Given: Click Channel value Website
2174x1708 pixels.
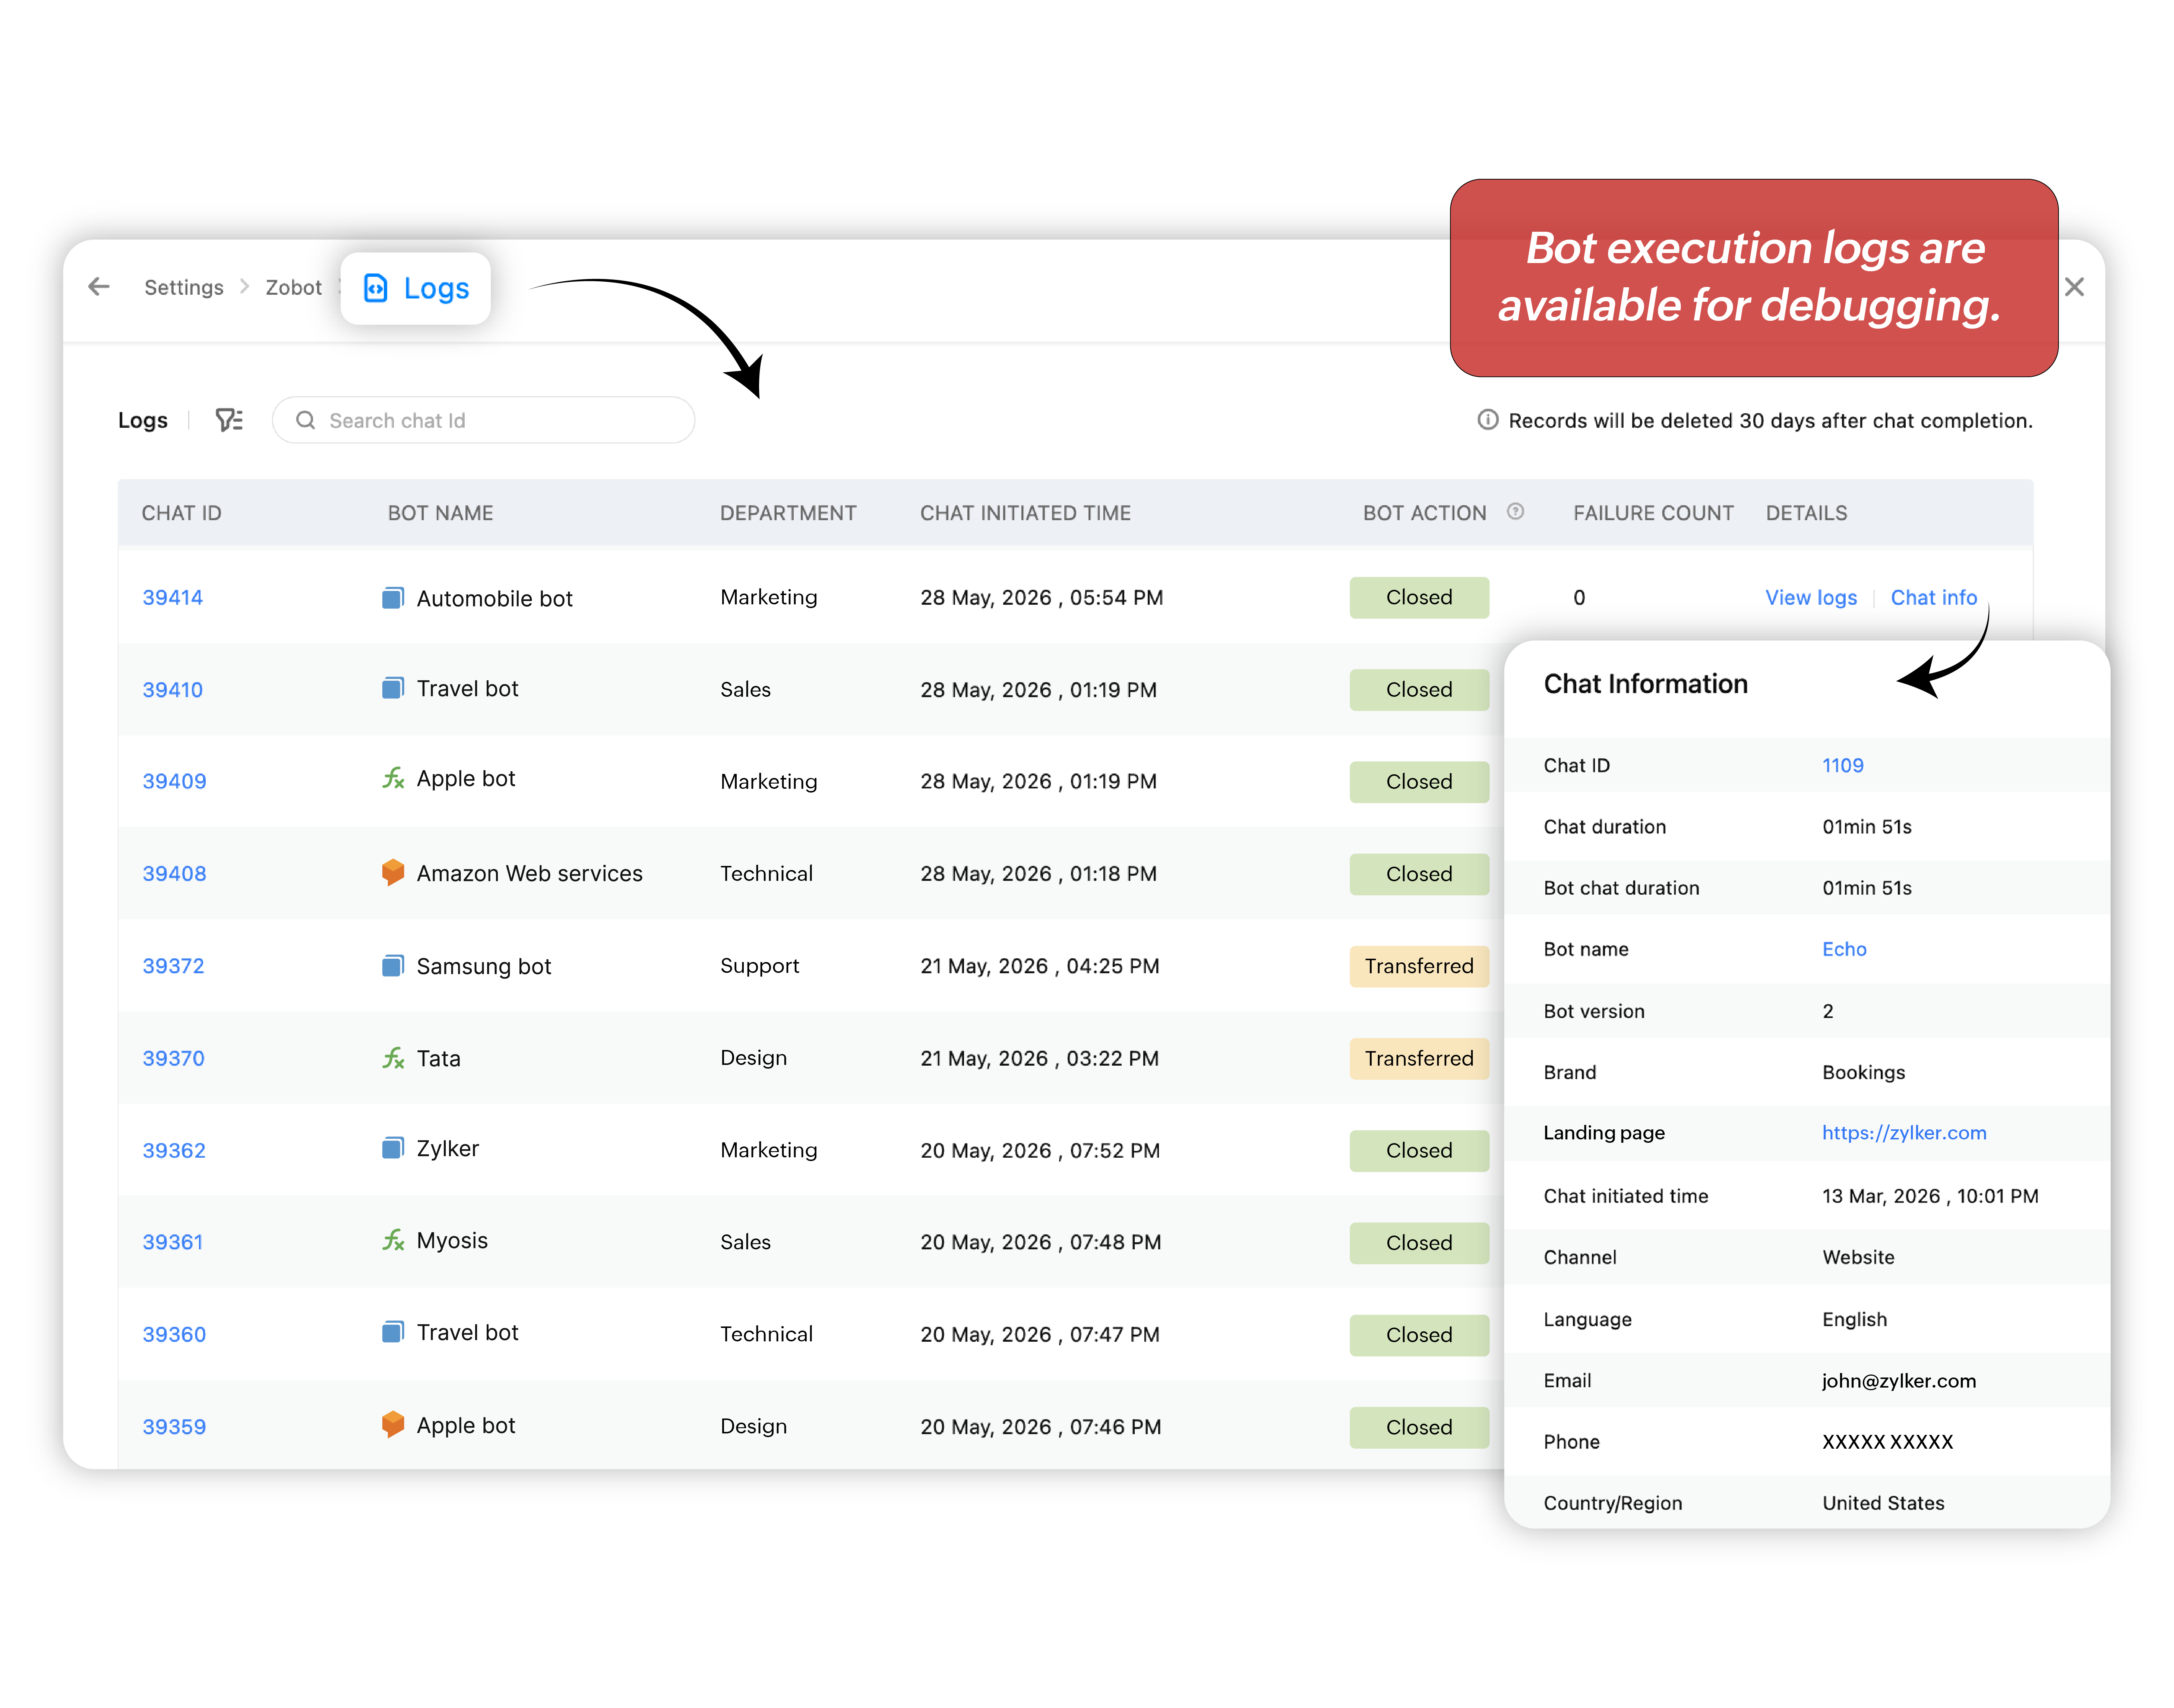Looking at the screenshot, I should pos(1858,1257).
